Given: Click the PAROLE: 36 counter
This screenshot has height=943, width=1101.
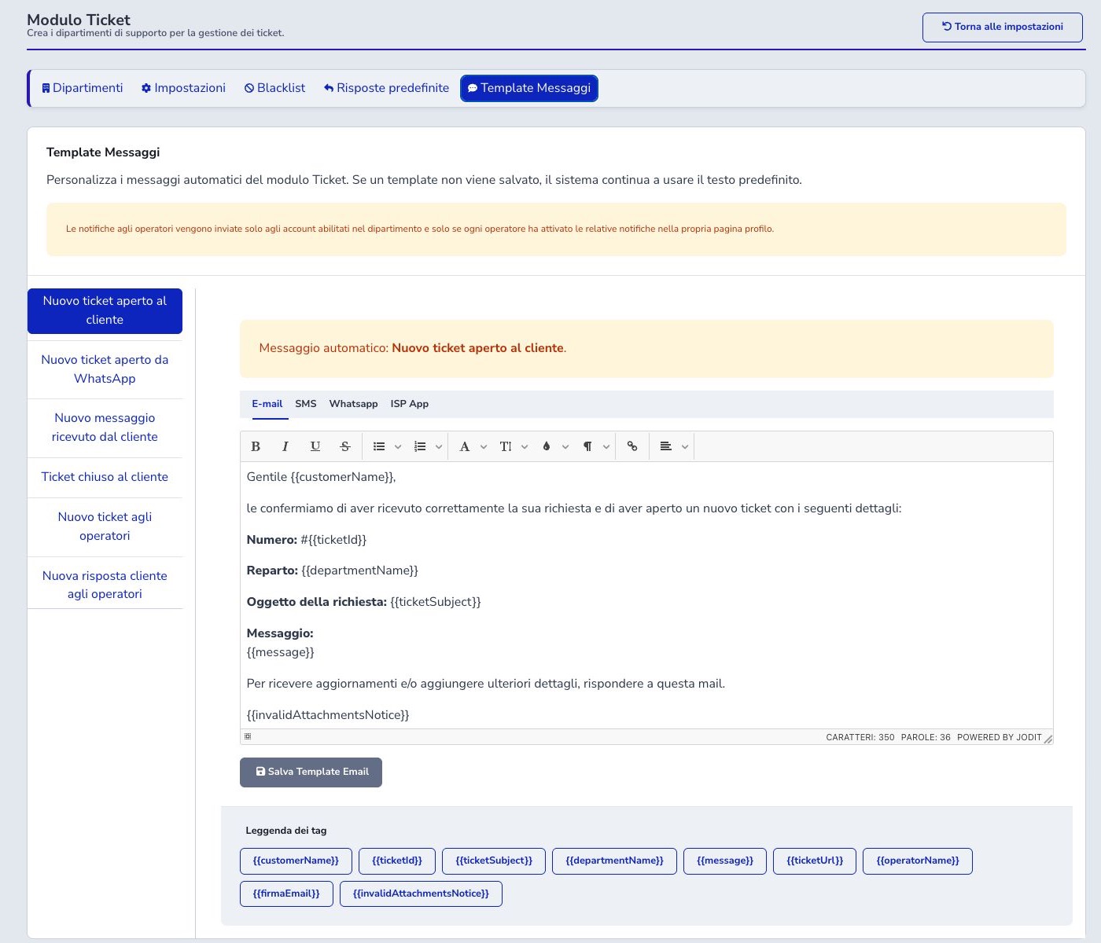Looking at the screenshot, I should (926, 737).
